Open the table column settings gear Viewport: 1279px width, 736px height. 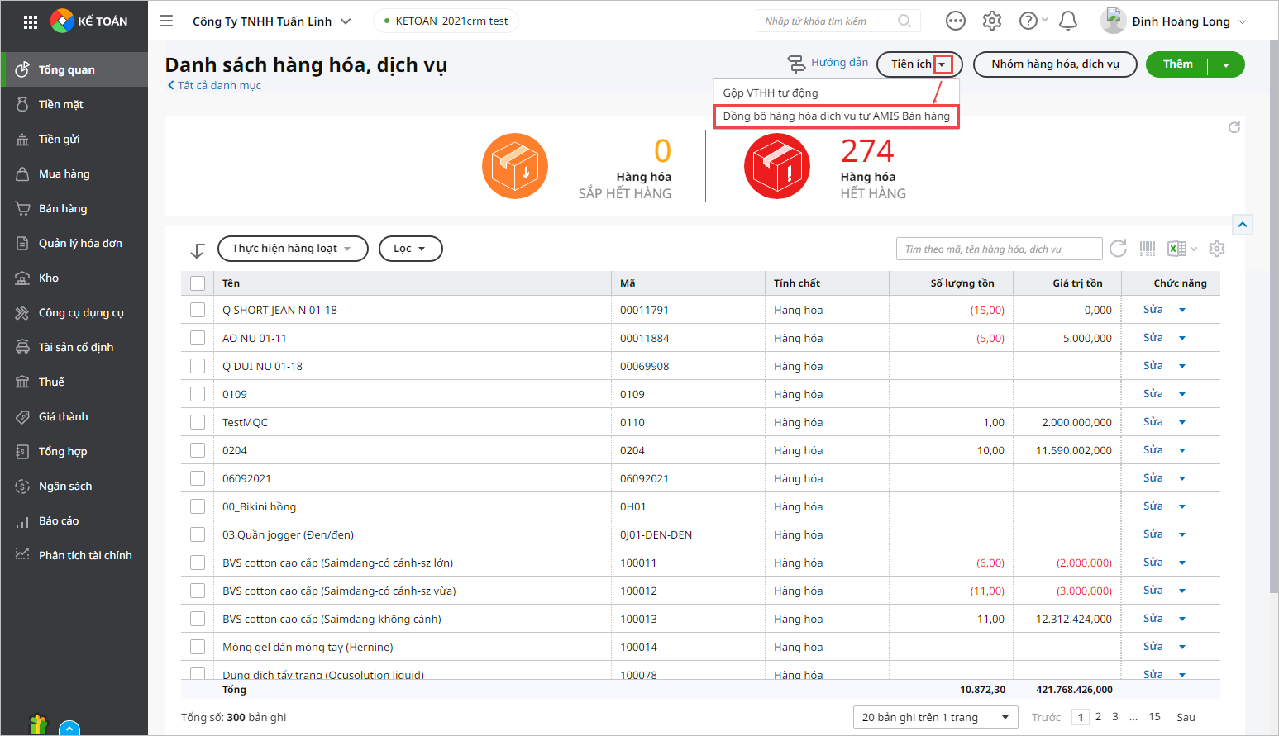coord(1216,249)
